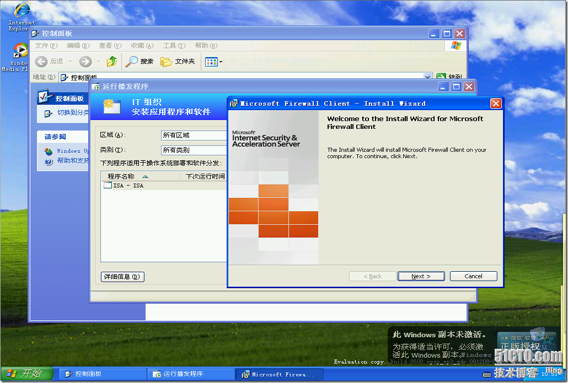The width and height of the screenshot is (568, 383).
Task: Switch to Microsoft Firewall taskbar button
Action: pyautogui.click(x=278, y=374)
